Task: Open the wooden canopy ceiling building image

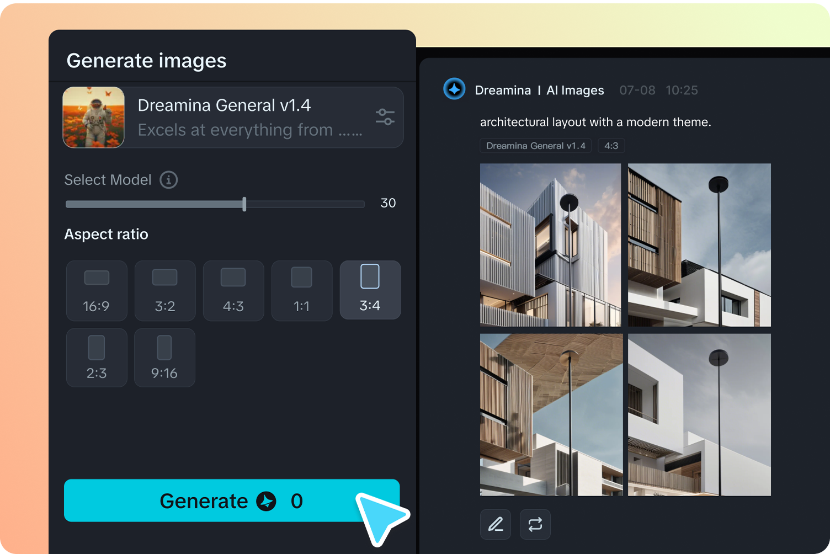Action: pyautogui.click(x=551, y=414)
